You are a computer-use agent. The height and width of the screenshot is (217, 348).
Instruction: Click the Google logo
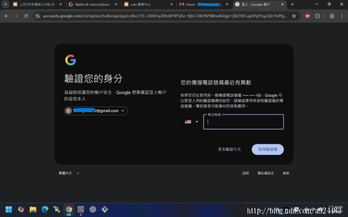tap(71, 60)
